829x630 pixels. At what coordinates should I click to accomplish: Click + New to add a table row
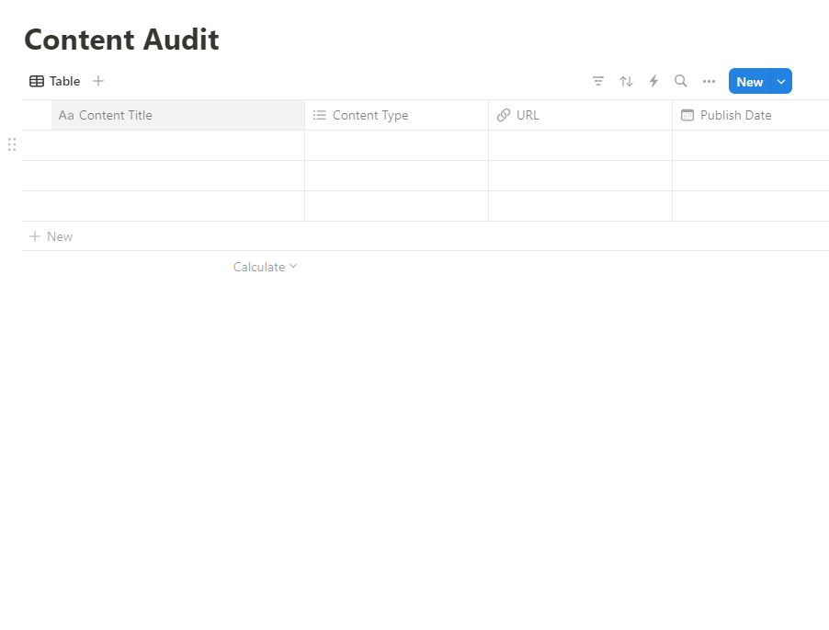[x=51, y=236]
